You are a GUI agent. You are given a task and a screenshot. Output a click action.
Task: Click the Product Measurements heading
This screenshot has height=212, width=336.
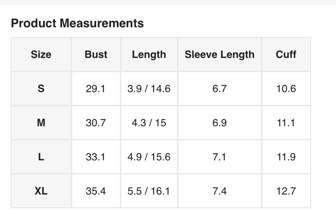[77, 23]
